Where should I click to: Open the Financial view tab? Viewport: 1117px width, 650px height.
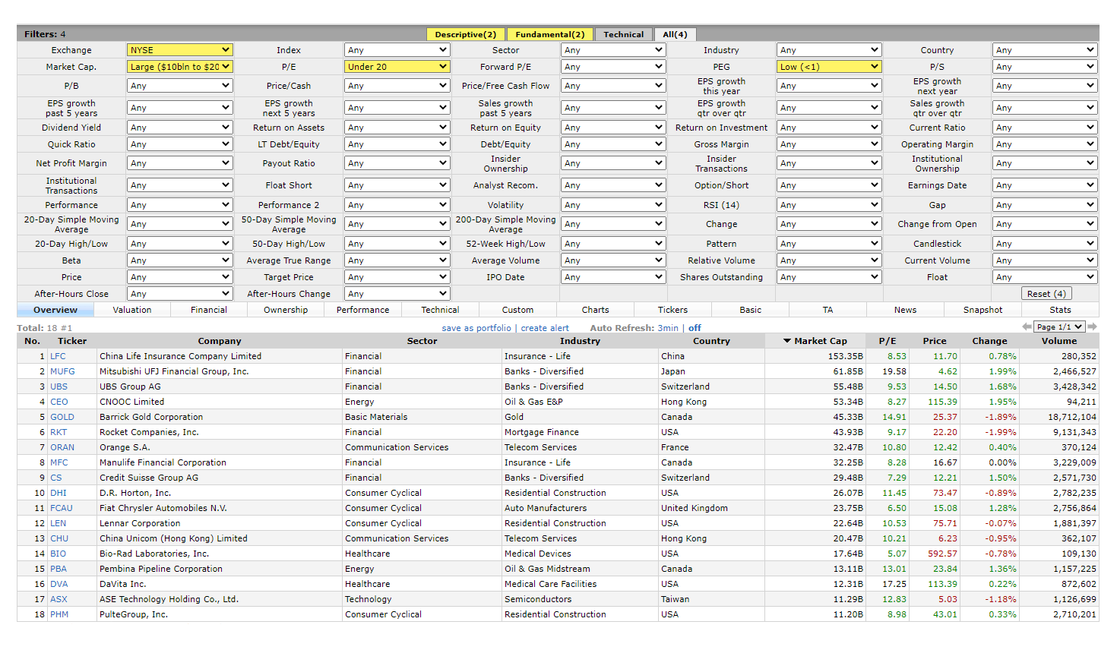click(x=209, y=310)
